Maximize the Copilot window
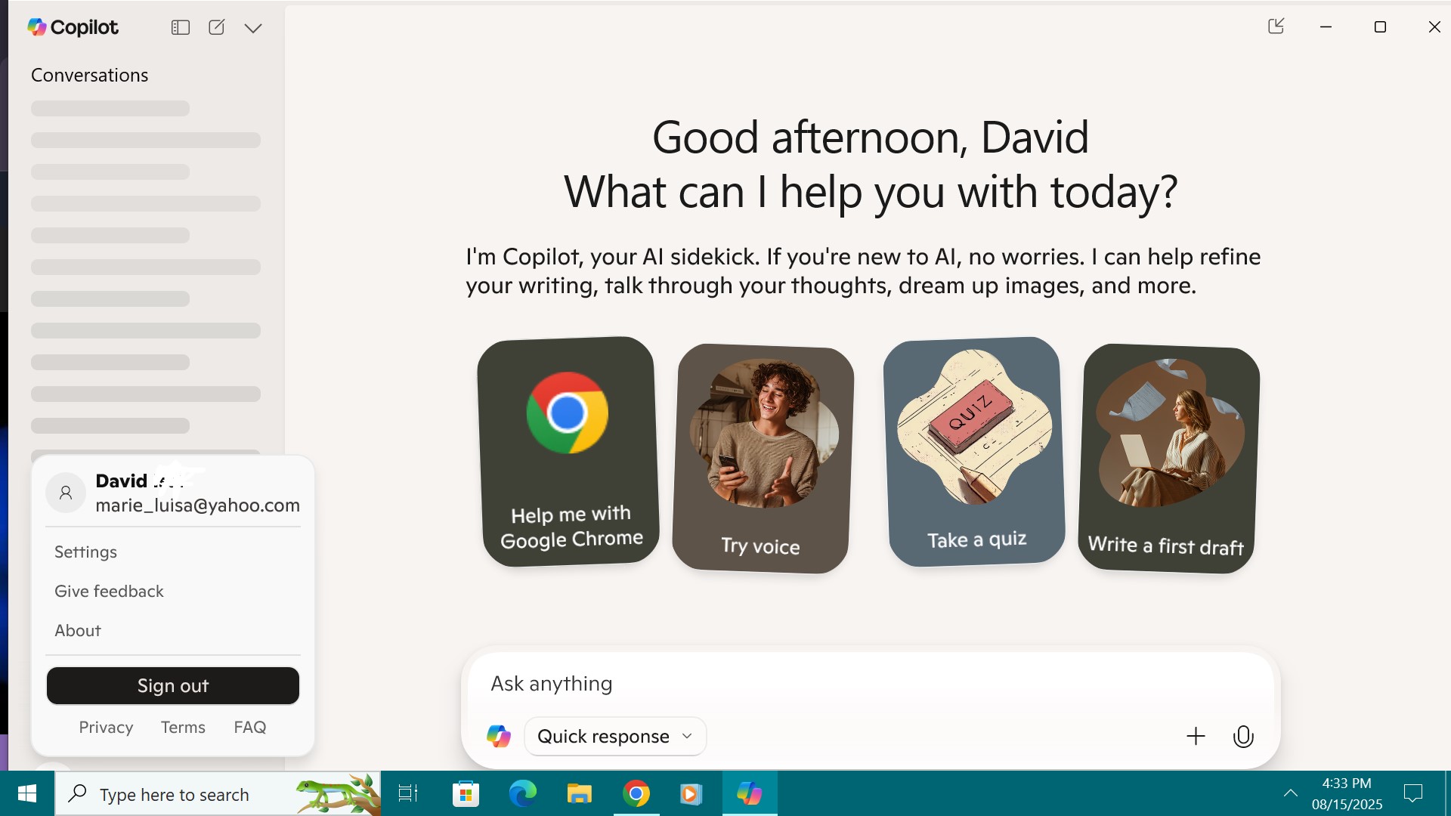 click(x=1380, y=27)
